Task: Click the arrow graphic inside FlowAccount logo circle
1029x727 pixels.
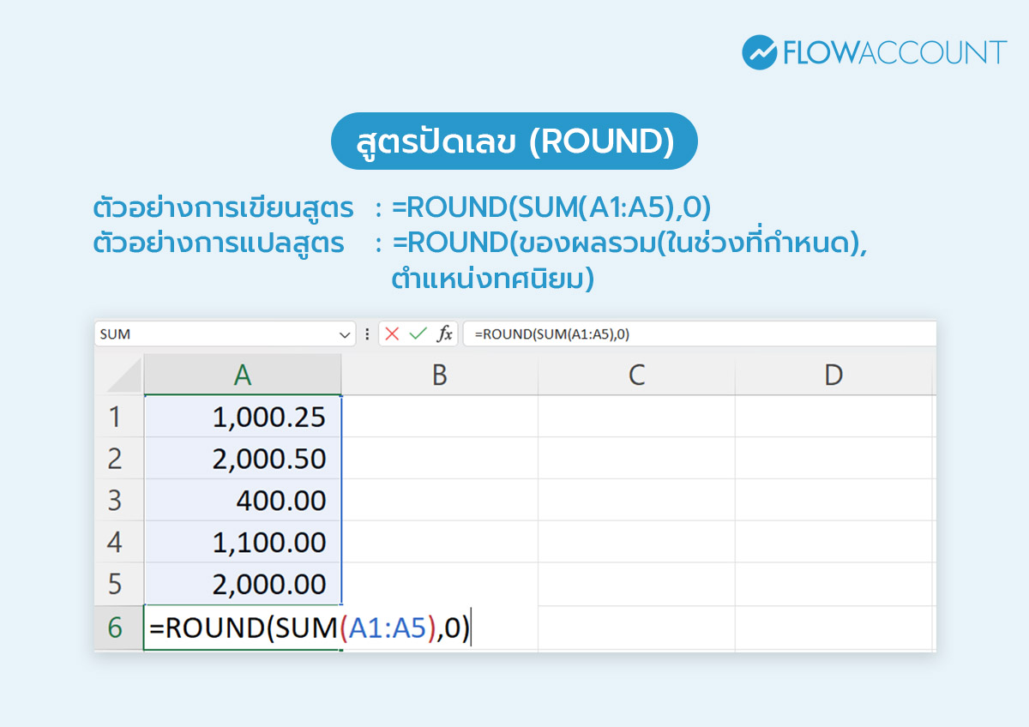Action: (x=760, y=51)
